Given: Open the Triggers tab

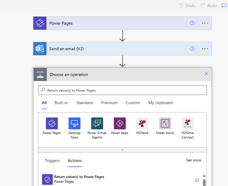Looking at the screenshot, I should pos(52,160).
